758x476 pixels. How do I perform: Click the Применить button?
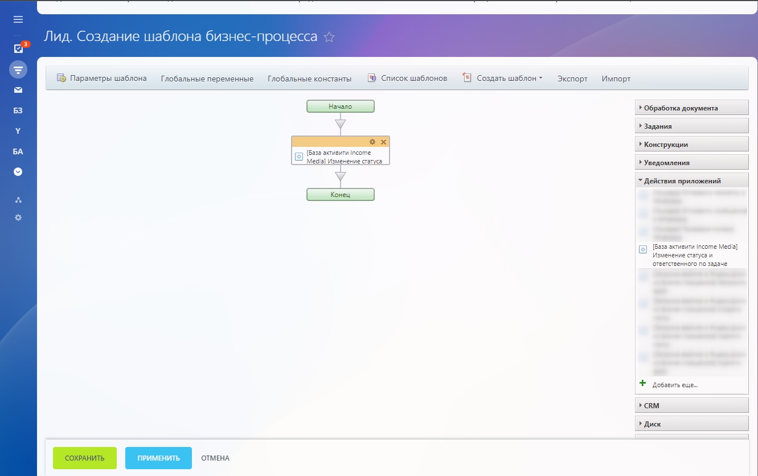pyautogui.click(x=158, y=458)
